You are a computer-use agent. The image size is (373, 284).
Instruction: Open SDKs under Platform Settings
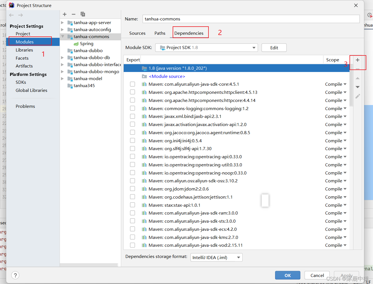[x=21, y=82]
